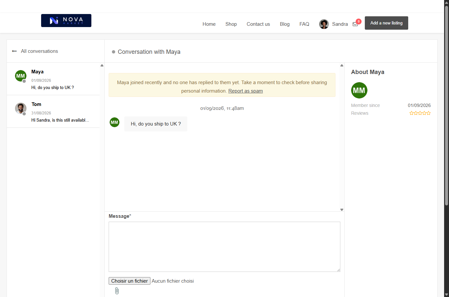
Task: Select the Maya conversation row
Action: 53,79
